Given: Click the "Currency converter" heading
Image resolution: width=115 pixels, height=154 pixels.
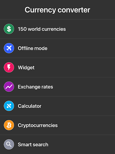Looking at the screenshot, I should pos(57,10).
